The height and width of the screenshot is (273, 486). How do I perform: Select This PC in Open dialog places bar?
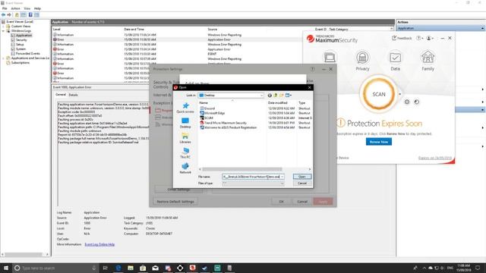point(185,153)
